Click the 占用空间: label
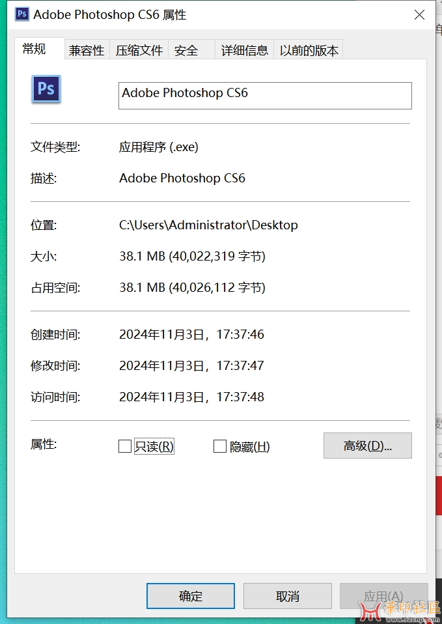 55,287
